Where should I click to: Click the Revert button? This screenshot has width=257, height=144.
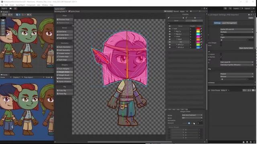pyautogui.click(x=176, y=12)
